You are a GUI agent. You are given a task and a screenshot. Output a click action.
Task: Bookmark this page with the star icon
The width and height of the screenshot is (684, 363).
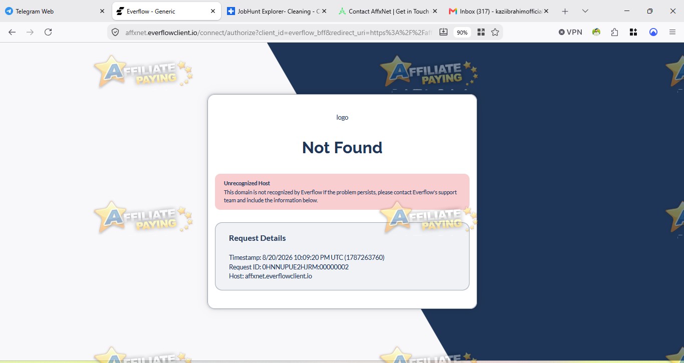[495, 32]
